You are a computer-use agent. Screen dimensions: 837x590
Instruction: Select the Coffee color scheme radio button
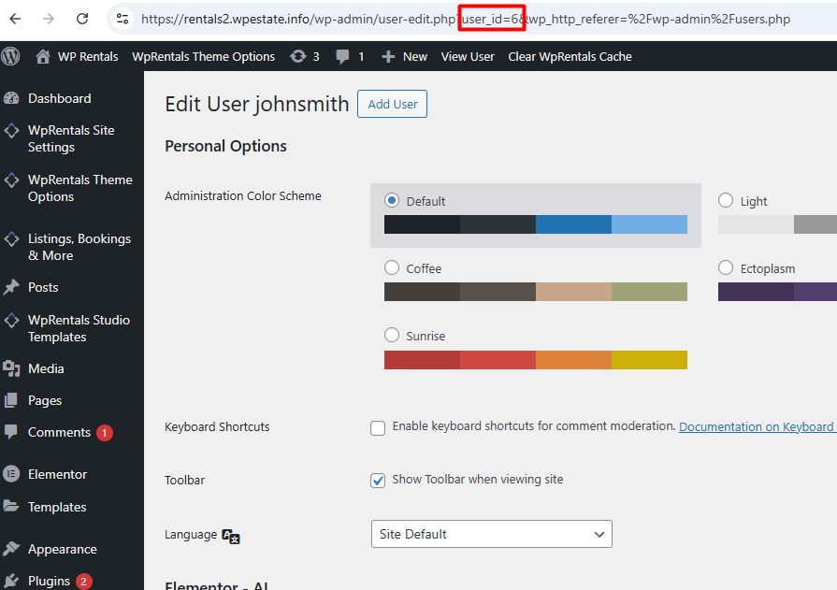(392, 268)
